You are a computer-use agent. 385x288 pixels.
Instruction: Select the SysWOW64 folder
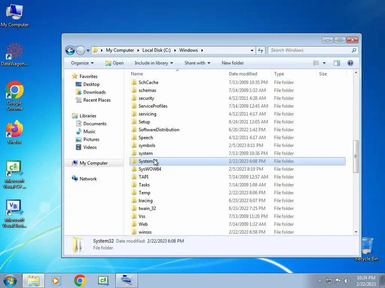click(x=238, y=169)
